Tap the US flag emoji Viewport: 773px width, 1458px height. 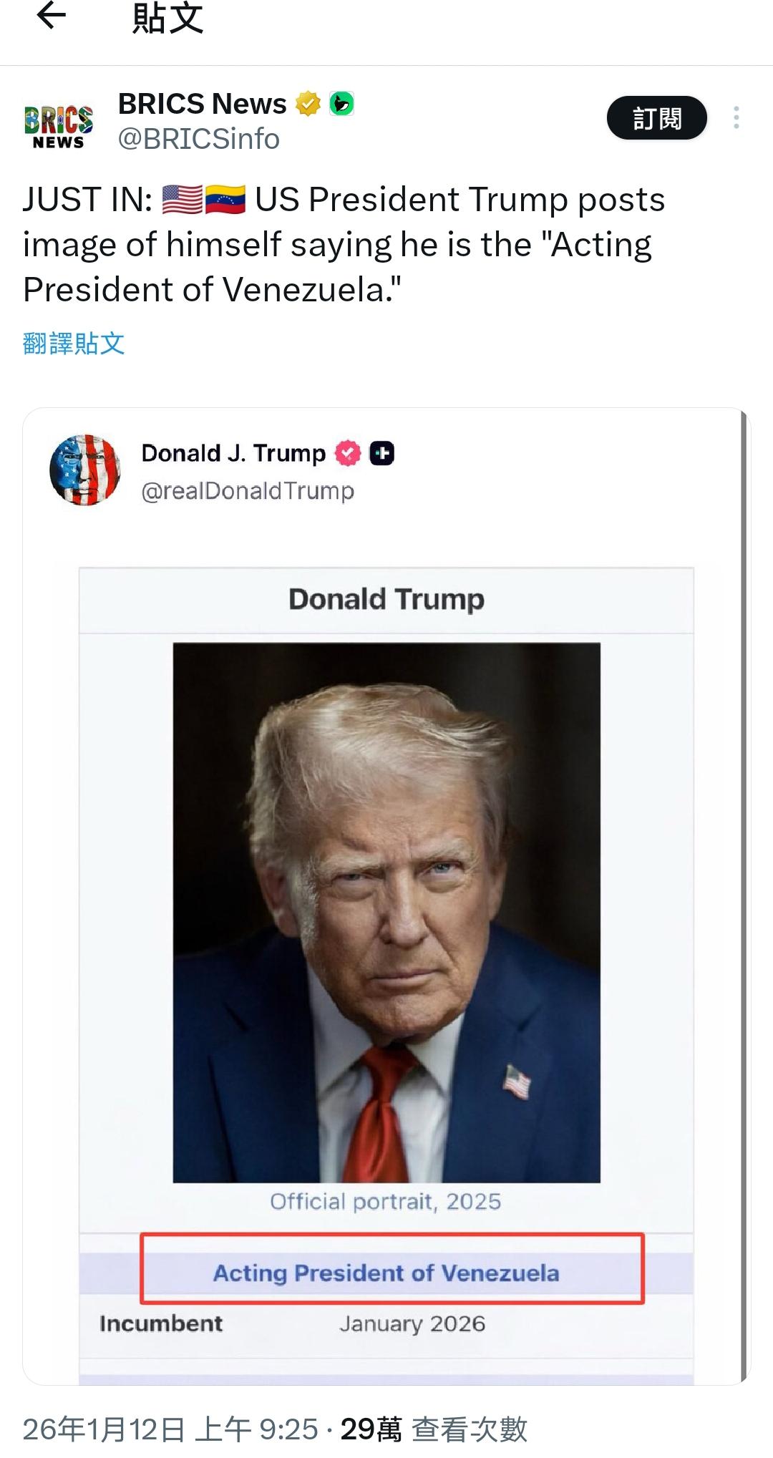[x=182, y=200]
